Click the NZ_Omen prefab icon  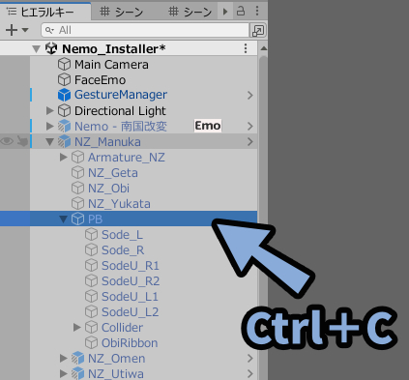[x=77, y=358]
